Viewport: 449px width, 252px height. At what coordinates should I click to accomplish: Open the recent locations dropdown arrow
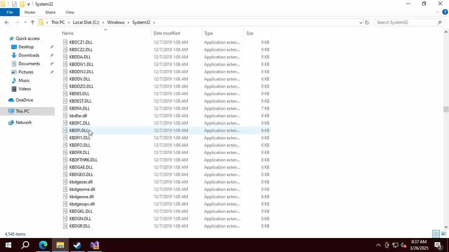[25, 22]
